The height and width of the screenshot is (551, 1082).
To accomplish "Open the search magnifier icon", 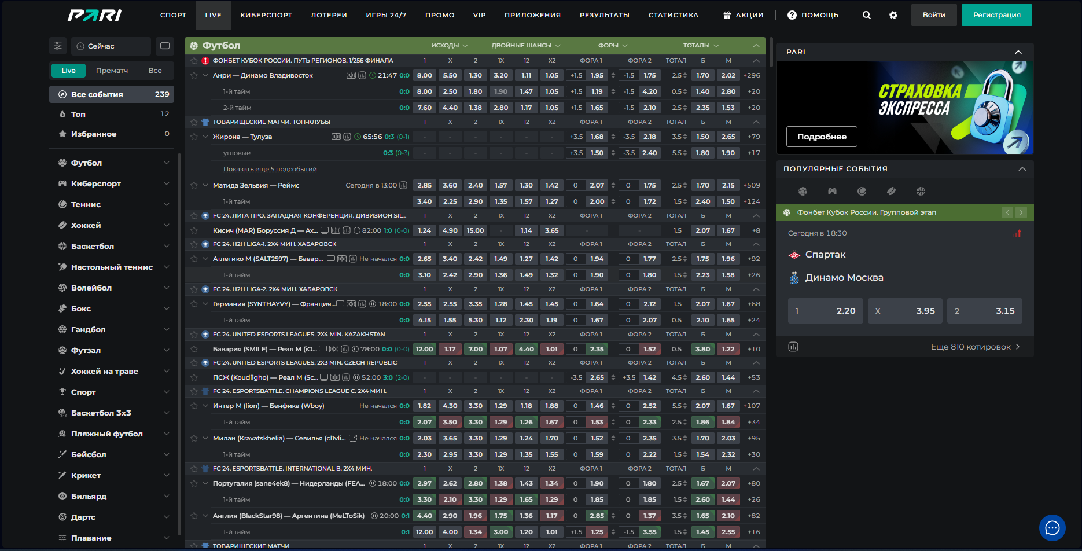I will click(x=866, y=15).
